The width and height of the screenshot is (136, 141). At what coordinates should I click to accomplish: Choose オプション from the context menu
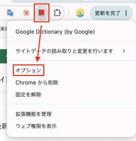pos(28,70)
